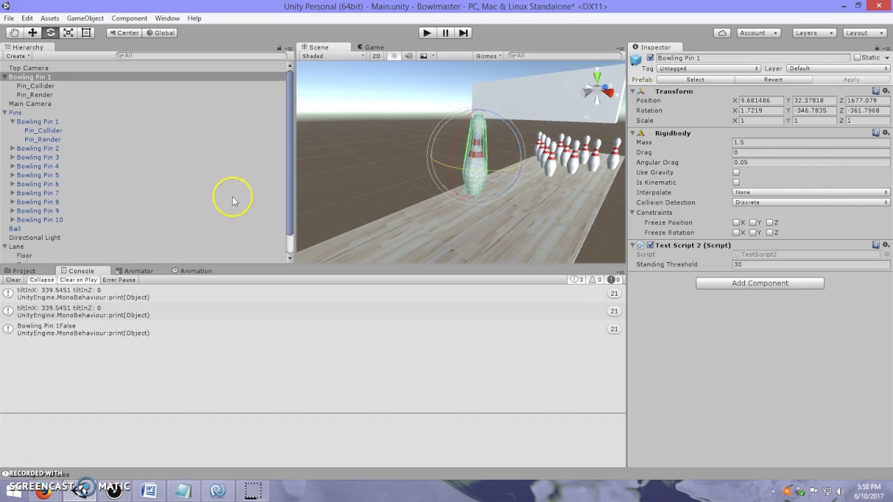The height and width of the screenshot is (502, 893).
Task: Open the Assets menu
Action: point(50,18)
